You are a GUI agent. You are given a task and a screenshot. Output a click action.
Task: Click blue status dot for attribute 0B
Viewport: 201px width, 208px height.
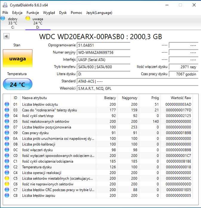click(7, 144)
